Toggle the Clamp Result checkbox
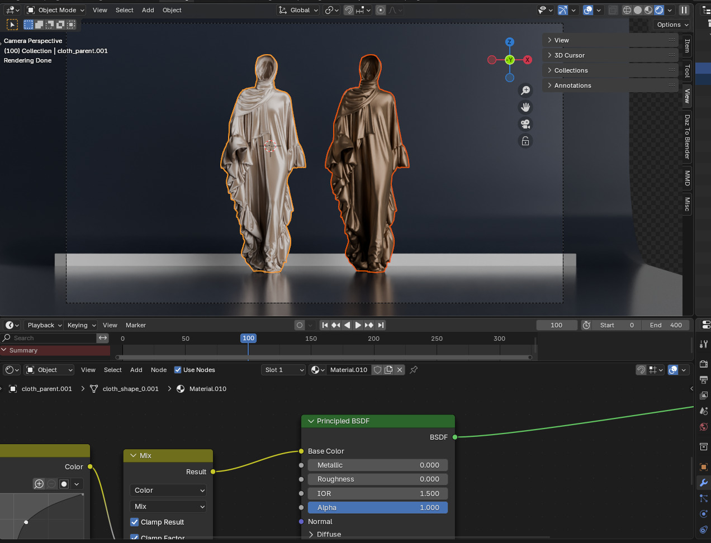 (x=134, y=522)
